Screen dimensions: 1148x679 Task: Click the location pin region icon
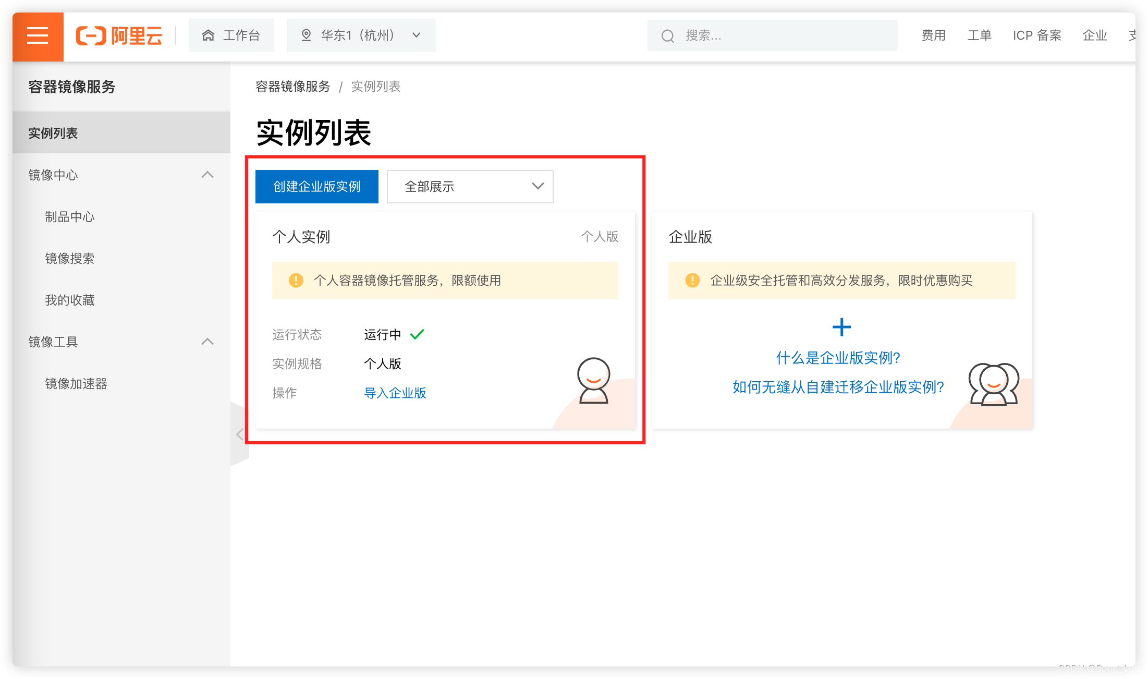pos(306,35)
